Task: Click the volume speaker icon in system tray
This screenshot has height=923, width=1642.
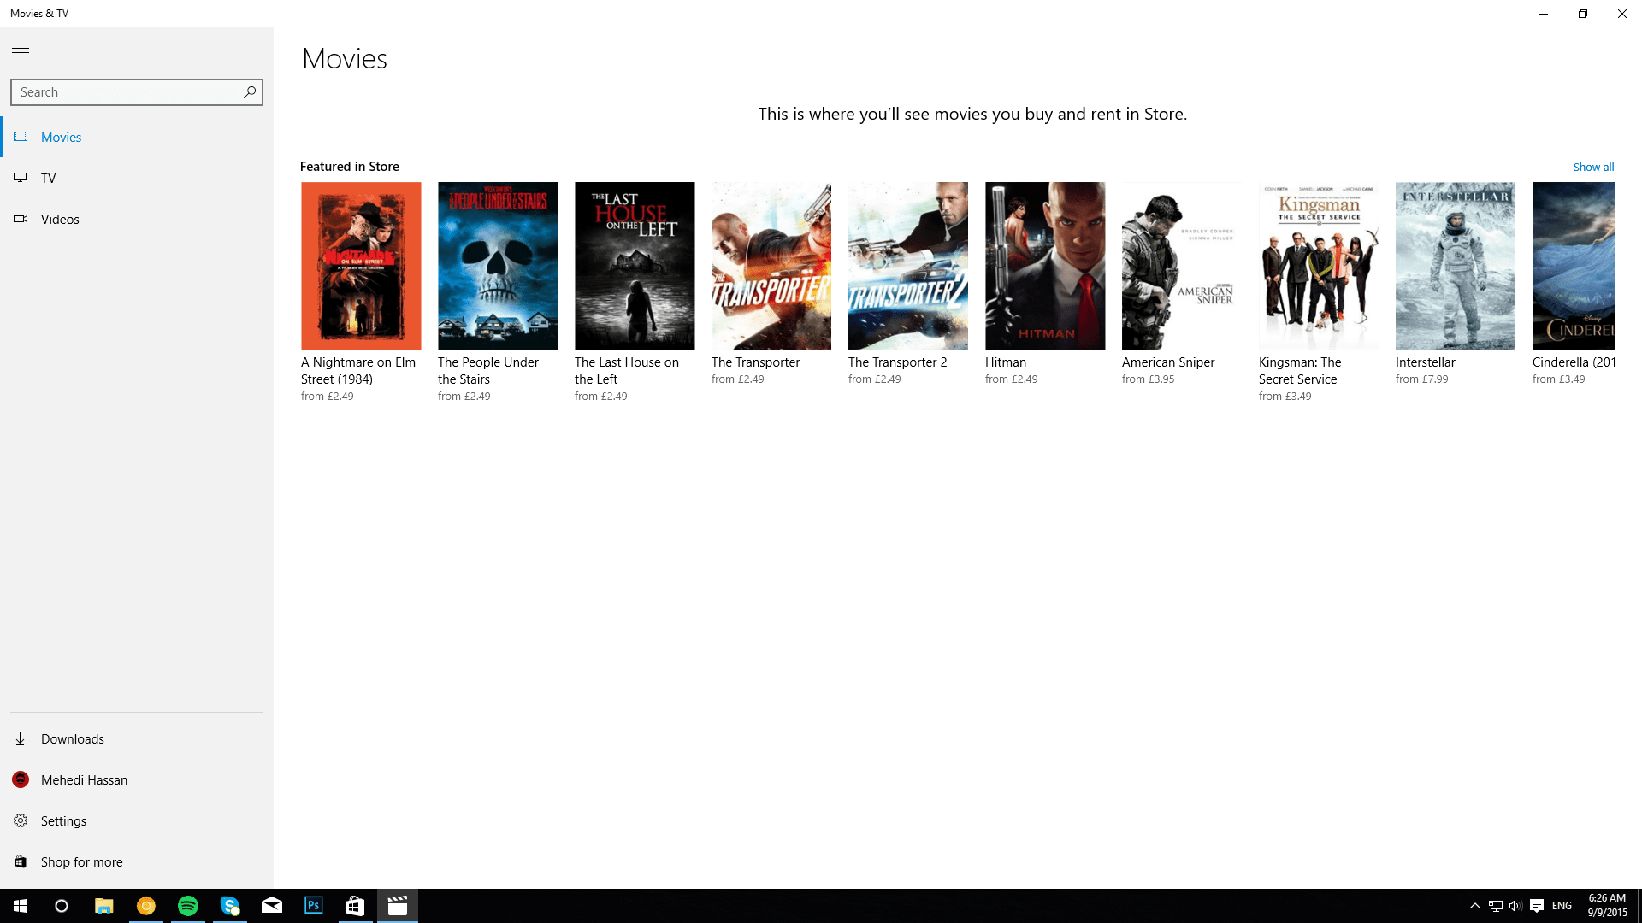Action: tap(1515, 905)
